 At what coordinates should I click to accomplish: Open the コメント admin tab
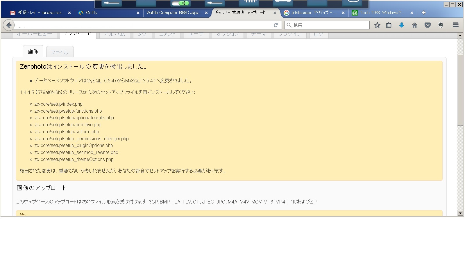click(x=168, y=35)
